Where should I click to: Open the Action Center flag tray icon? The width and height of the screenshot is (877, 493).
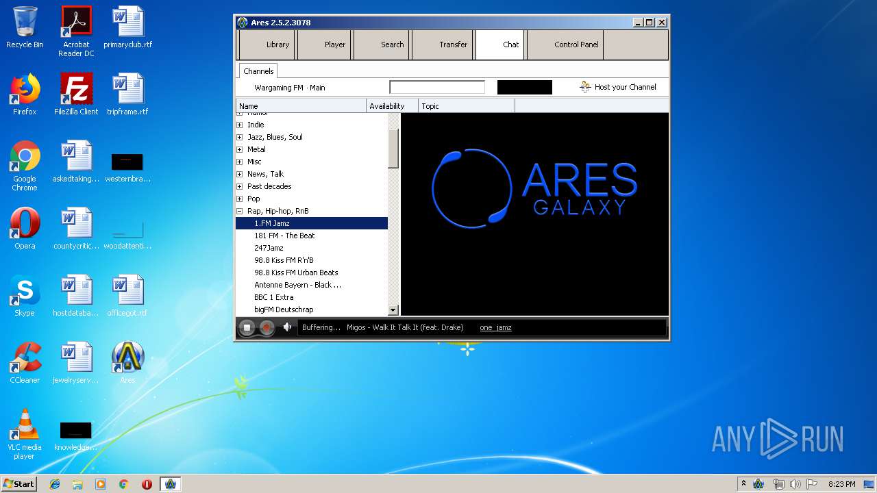[811, 484]
